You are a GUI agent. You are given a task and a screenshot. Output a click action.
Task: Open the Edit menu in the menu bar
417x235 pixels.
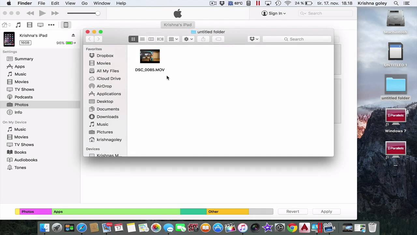[x=55, y=3]
